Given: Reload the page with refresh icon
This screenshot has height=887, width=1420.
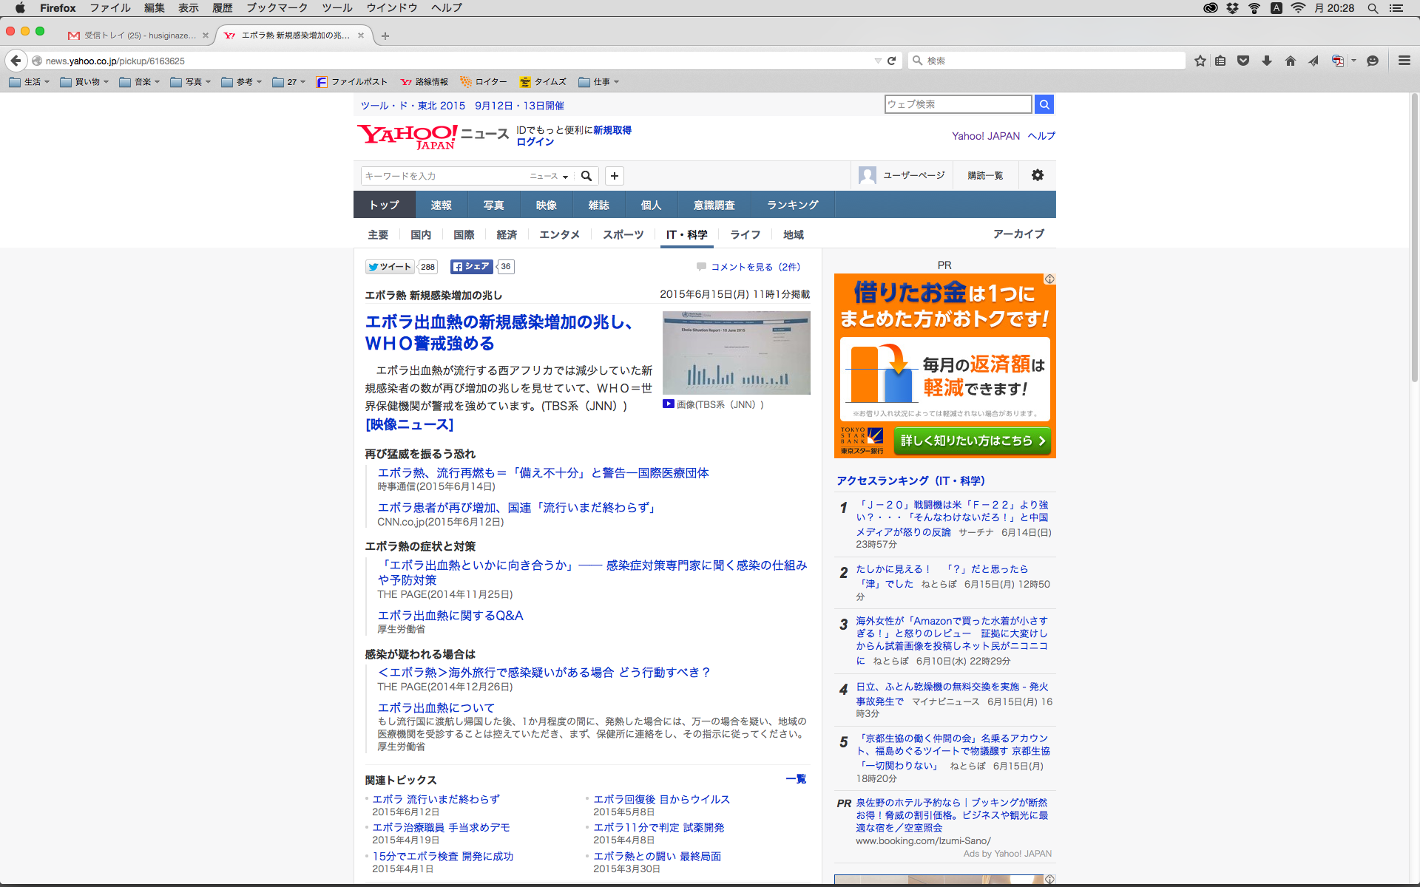Looking at the screenshot, I should 892,61.
